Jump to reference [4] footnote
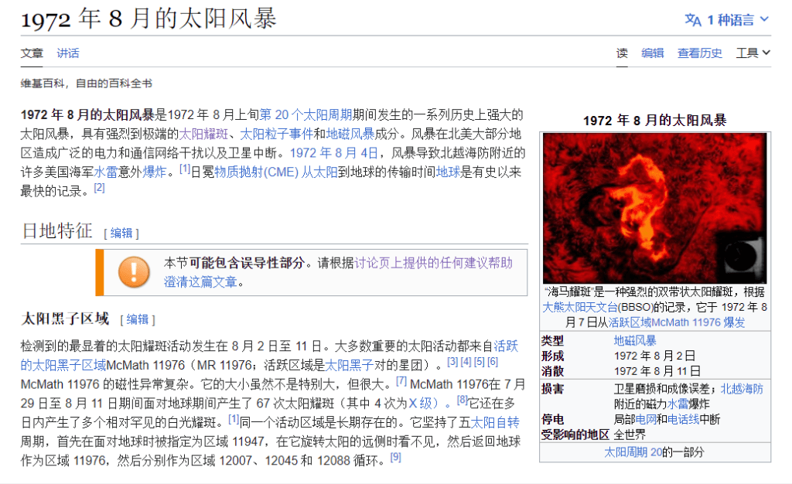Viewport: 792px width, 484px height. tap(466, 362)
